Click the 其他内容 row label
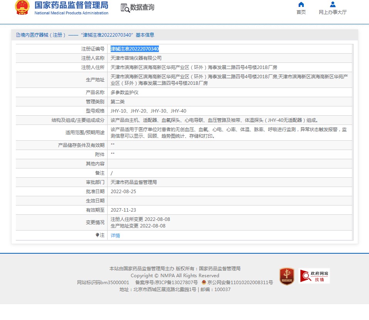369x320 pixels. click(95, 164)
